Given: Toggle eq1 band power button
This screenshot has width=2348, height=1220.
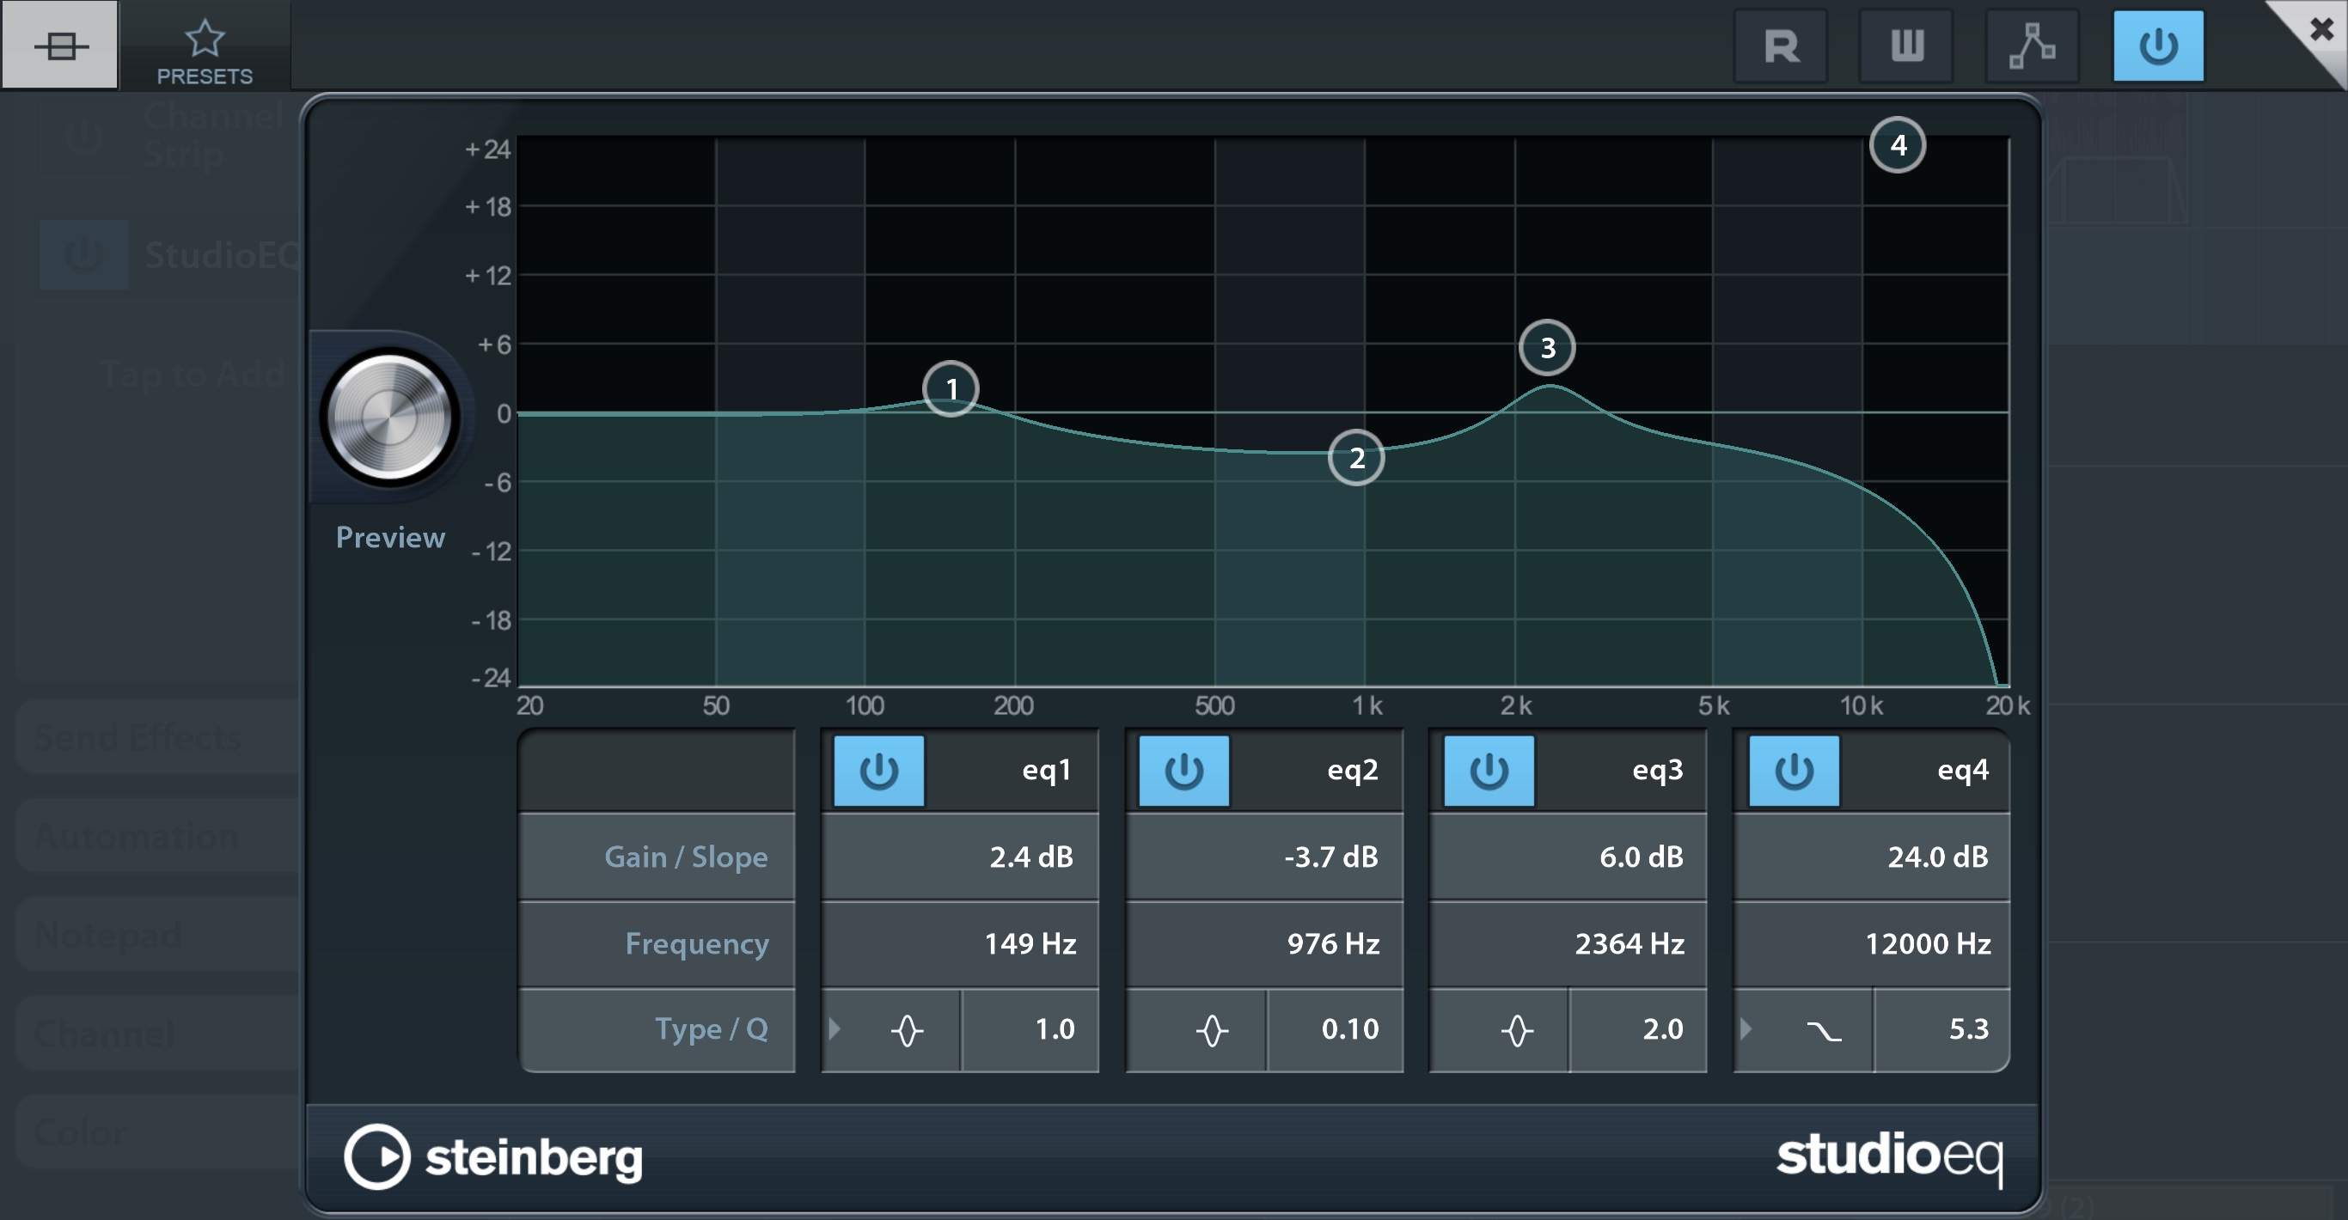Looking at the screenshot, I should 878,771.
